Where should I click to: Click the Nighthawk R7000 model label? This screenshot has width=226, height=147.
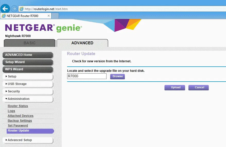click(x=18, y=36)
